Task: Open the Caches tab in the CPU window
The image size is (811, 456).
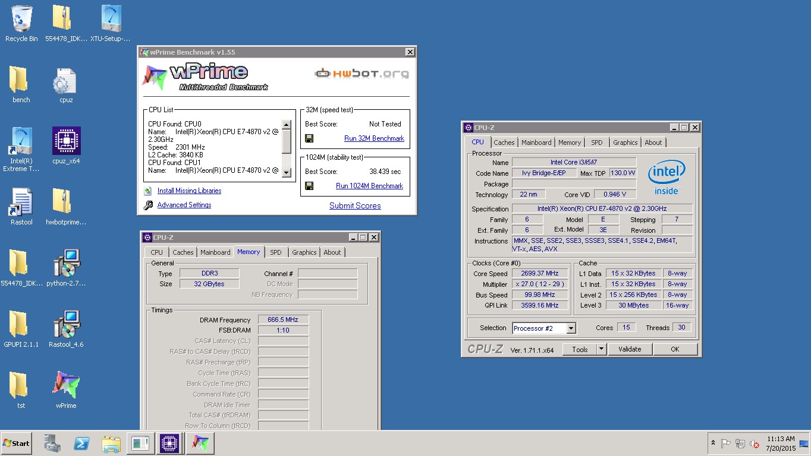Action: tap(504, 142)
